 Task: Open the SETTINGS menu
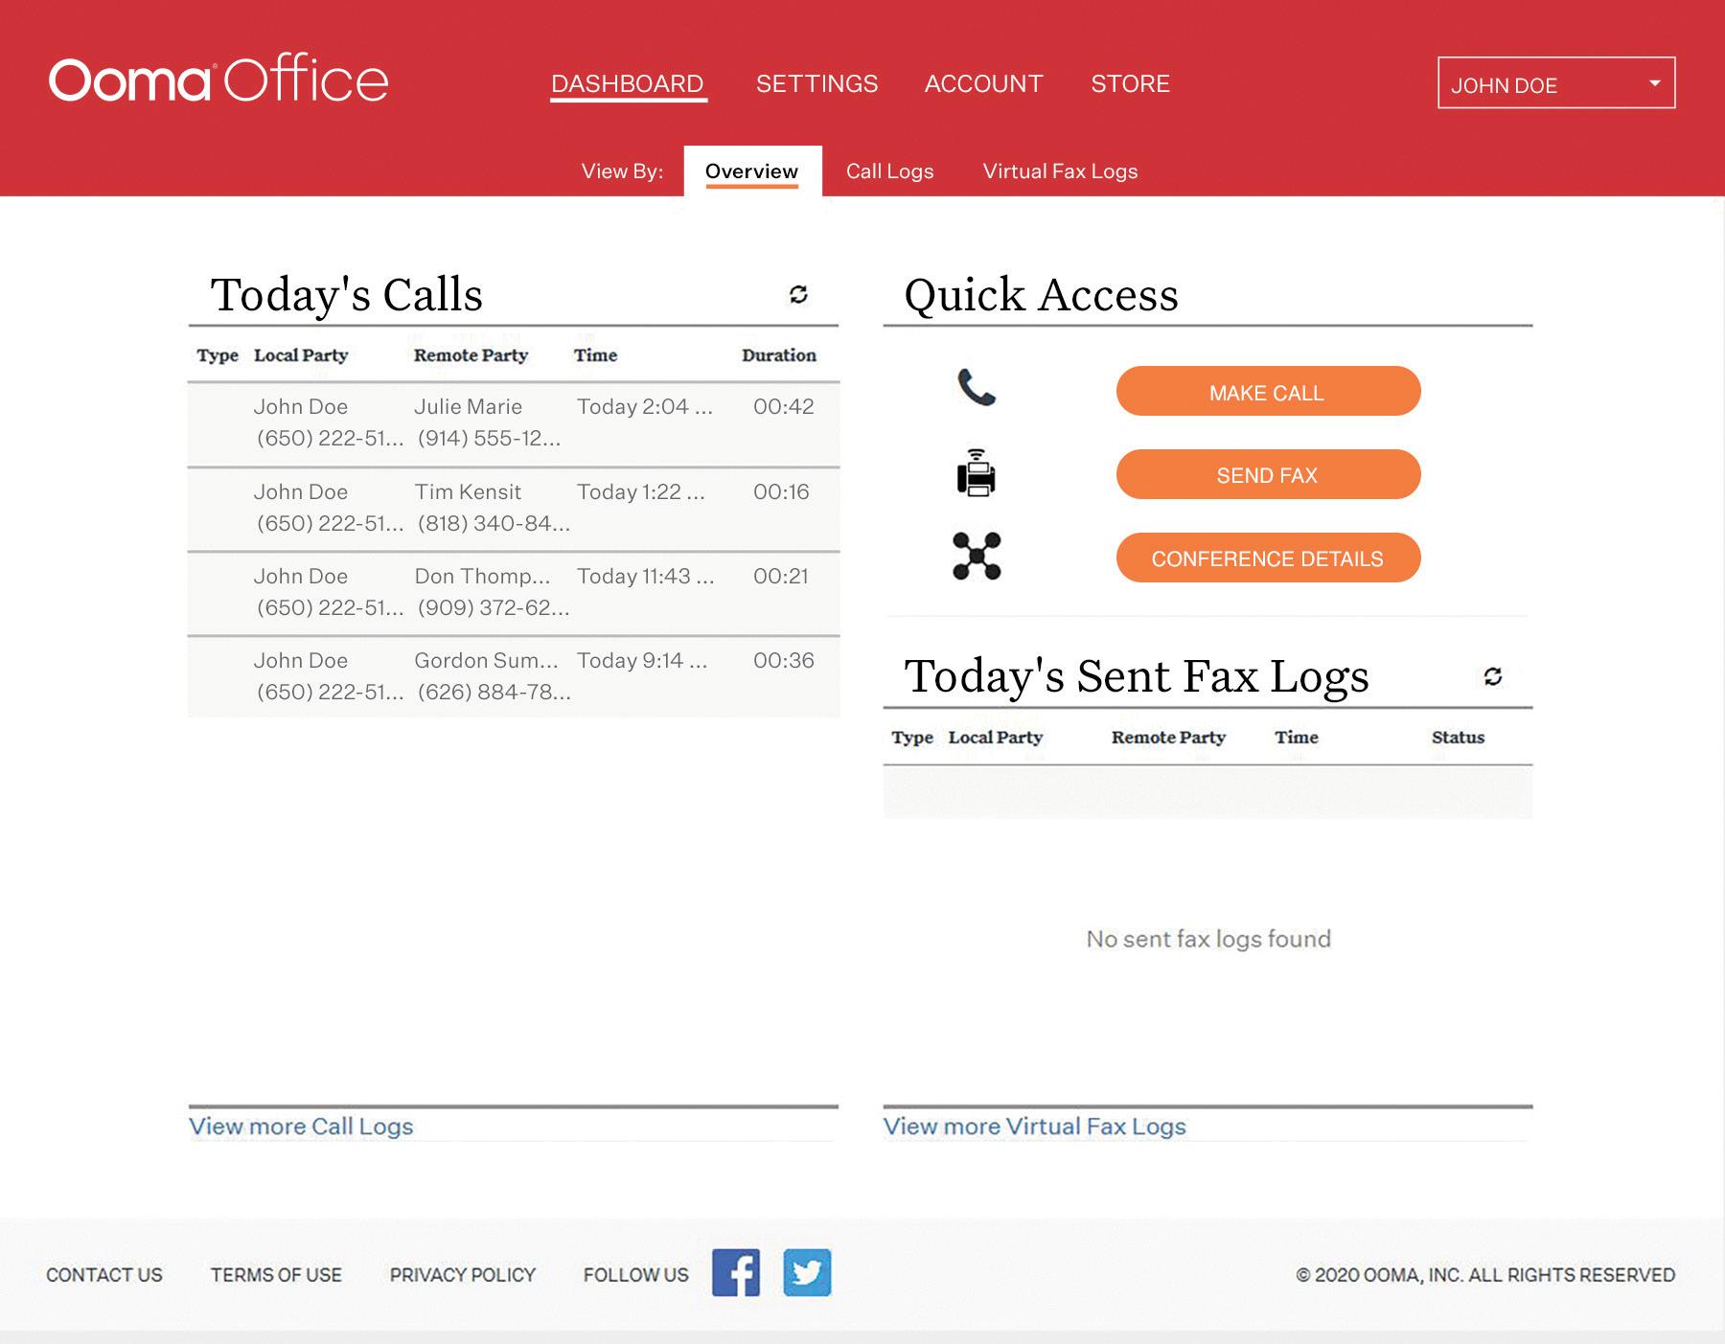[816, 84]
